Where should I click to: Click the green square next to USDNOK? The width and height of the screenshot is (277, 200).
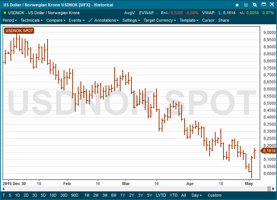click(5, 13)
